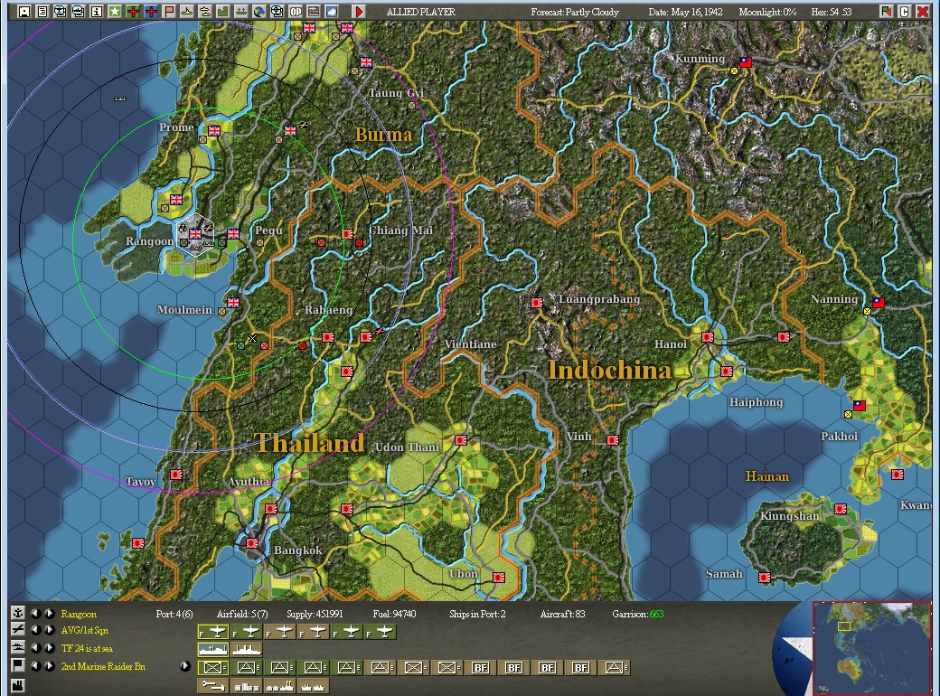The image size is (940, 696).
Task: Click 'Supply: 451991' value
Action: pyautogui.click(x=315, y=614)
